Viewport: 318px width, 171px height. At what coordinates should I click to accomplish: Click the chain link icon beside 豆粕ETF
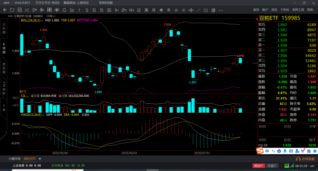click(10, 16)
